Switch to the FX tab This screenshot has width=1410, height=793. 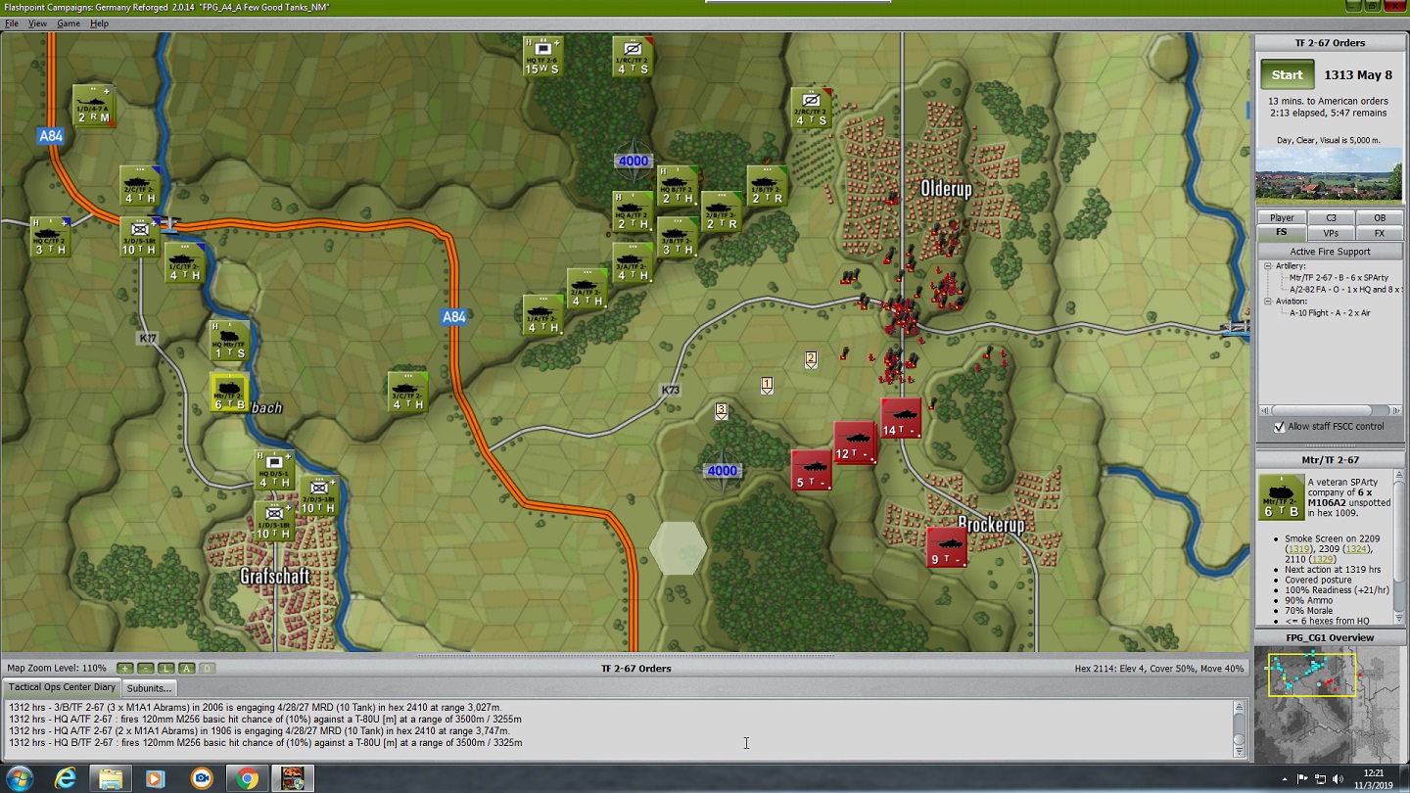point(1379,233)
